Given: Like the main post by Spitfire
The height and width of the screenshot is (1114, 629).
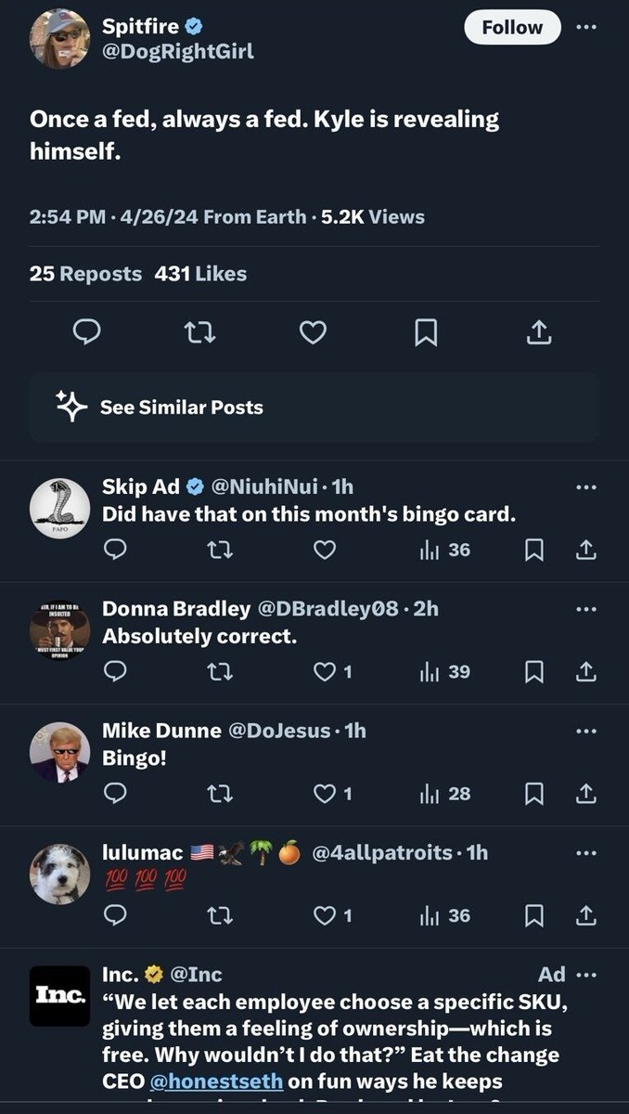Looking at the screenshot, I should coord(313,332).
